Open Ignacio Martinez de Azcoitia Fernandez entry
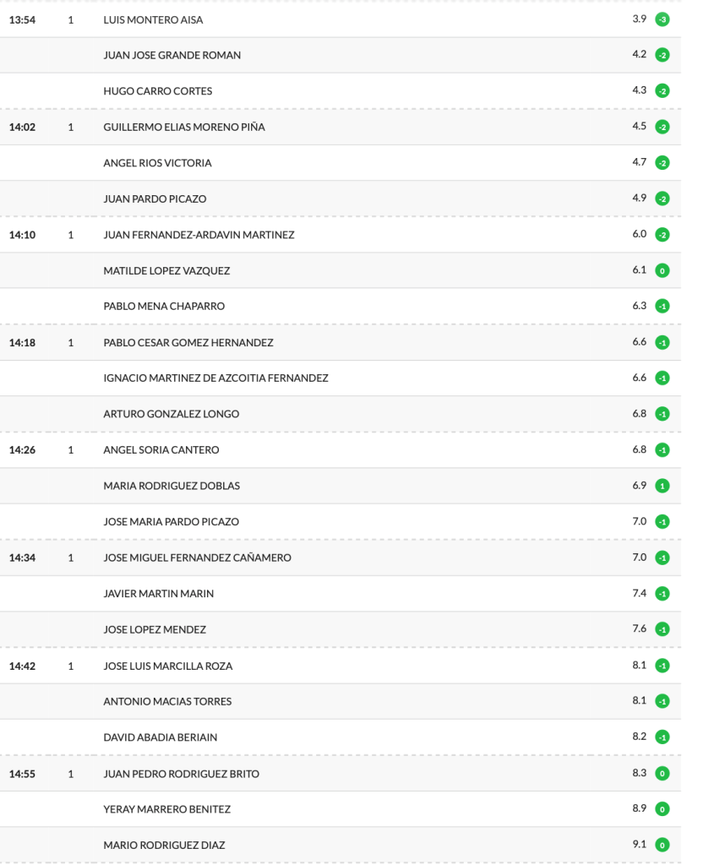The width and height of the screenshot is (703, 865). (x=215, y=378)
